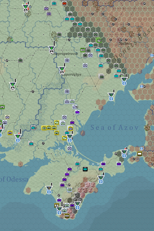Select the railyard depot marker at Zaporozhye
Screen dimensions: 154x231
pyautogui.click(x=62, y=71)
